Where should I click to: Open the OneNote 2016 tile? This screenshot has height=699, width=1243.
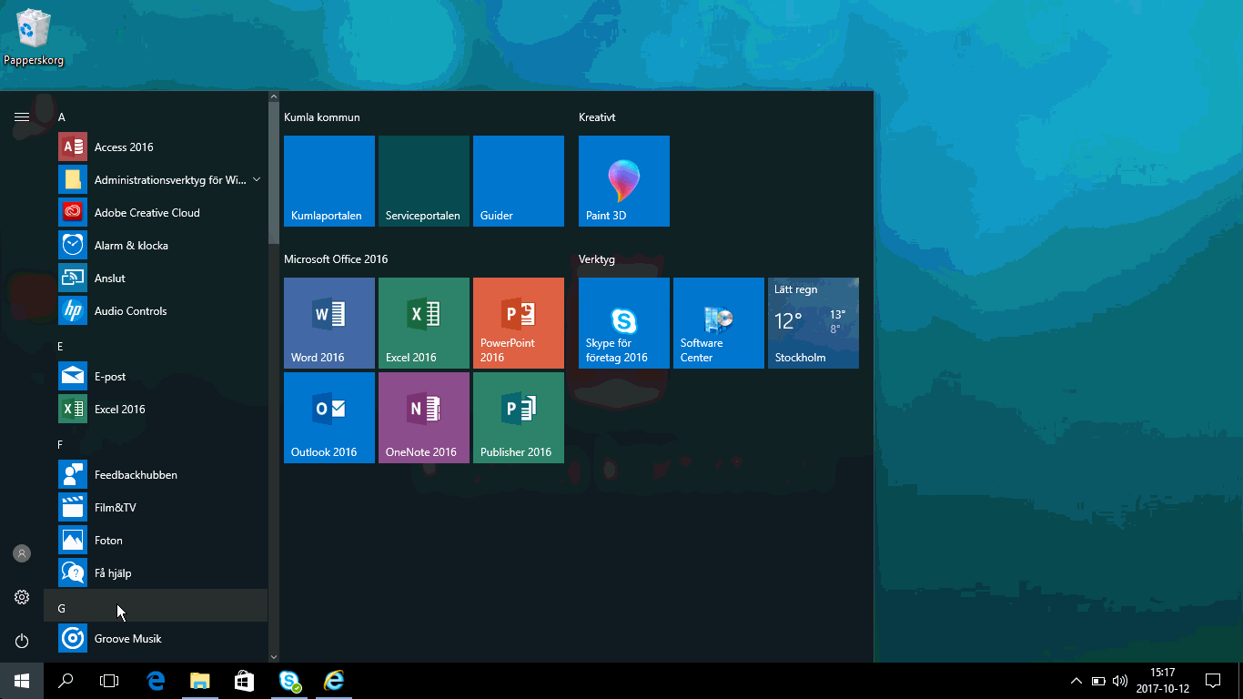coord(423,418)
